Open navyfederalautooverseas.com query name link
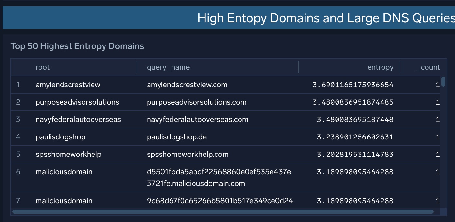The height and width of the screenshot is (222, 455). pos(197,119)
